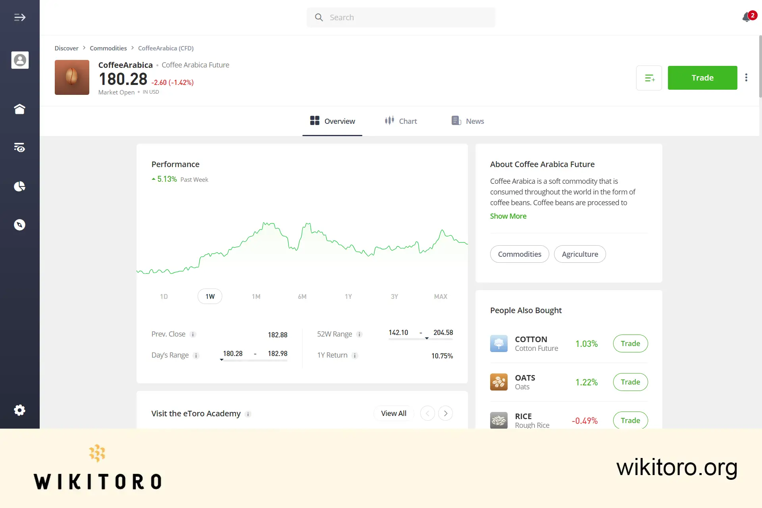Click the markets globe sidebar icon

20,225
